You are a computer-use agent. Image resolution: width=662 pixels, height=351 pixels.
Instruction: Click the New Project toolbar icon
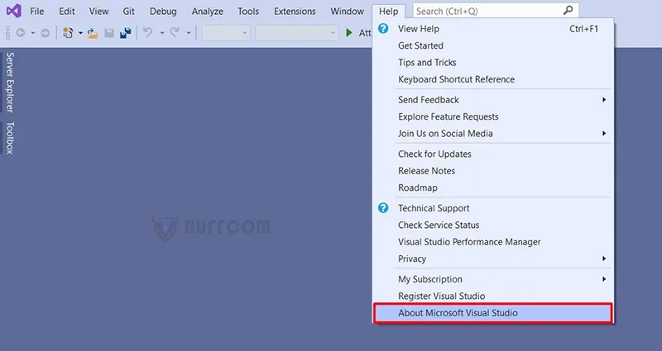click(68, 33)
